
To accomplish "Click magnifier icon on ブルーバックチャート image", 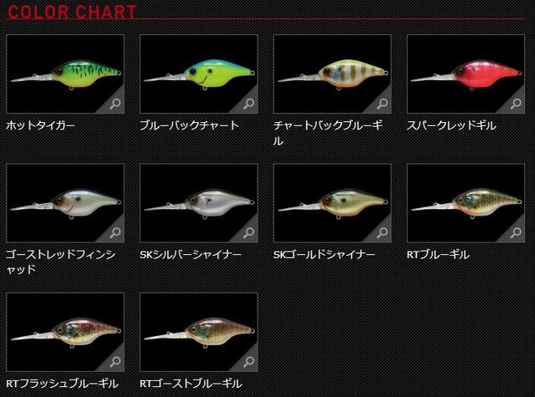I will [x=249, y=104].
